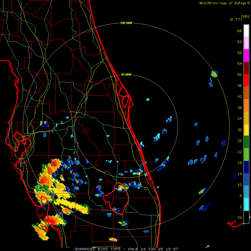The height and width of the screenshot is (251, 251).
Task: Click the 10 value on the legend scale
Action: (240, 185)
